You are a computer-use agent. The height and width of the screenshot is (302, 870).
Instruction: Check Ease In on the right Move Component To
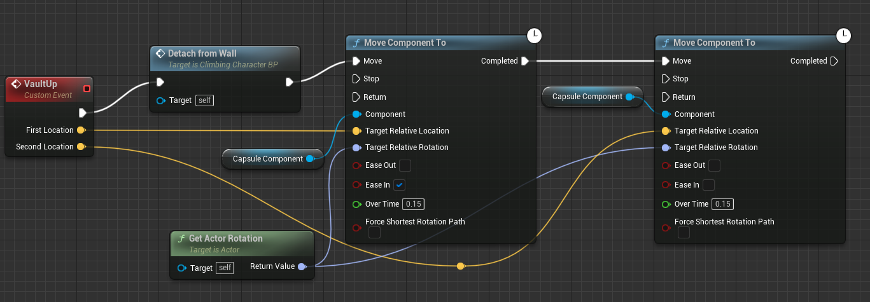point(708,185)
